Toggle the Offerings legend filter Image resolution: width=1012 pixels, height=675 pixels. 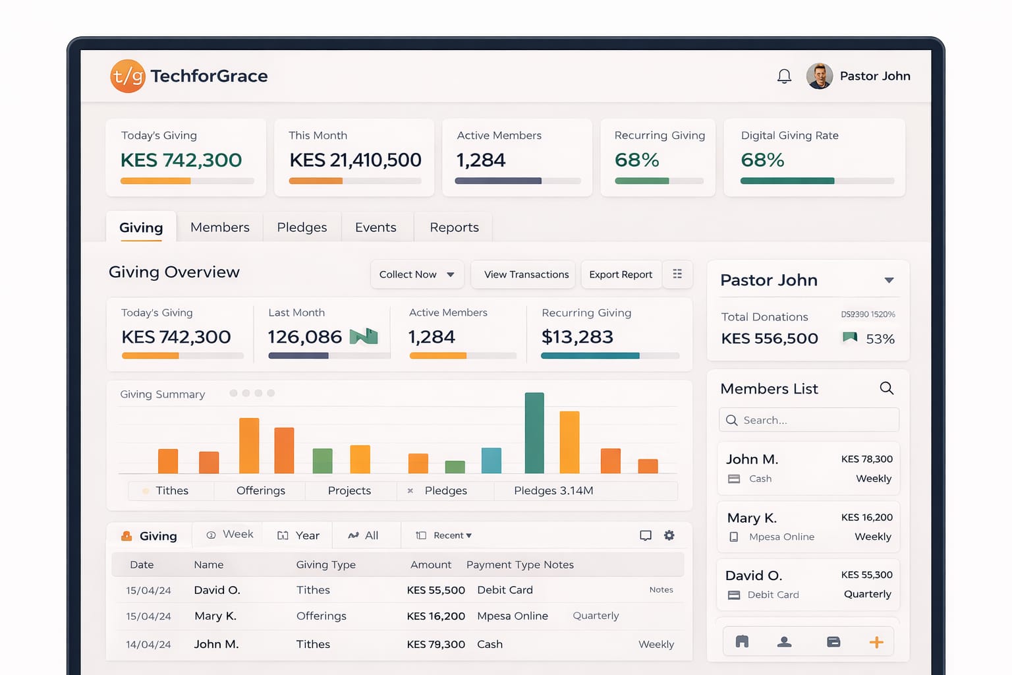tap(260, 490)
